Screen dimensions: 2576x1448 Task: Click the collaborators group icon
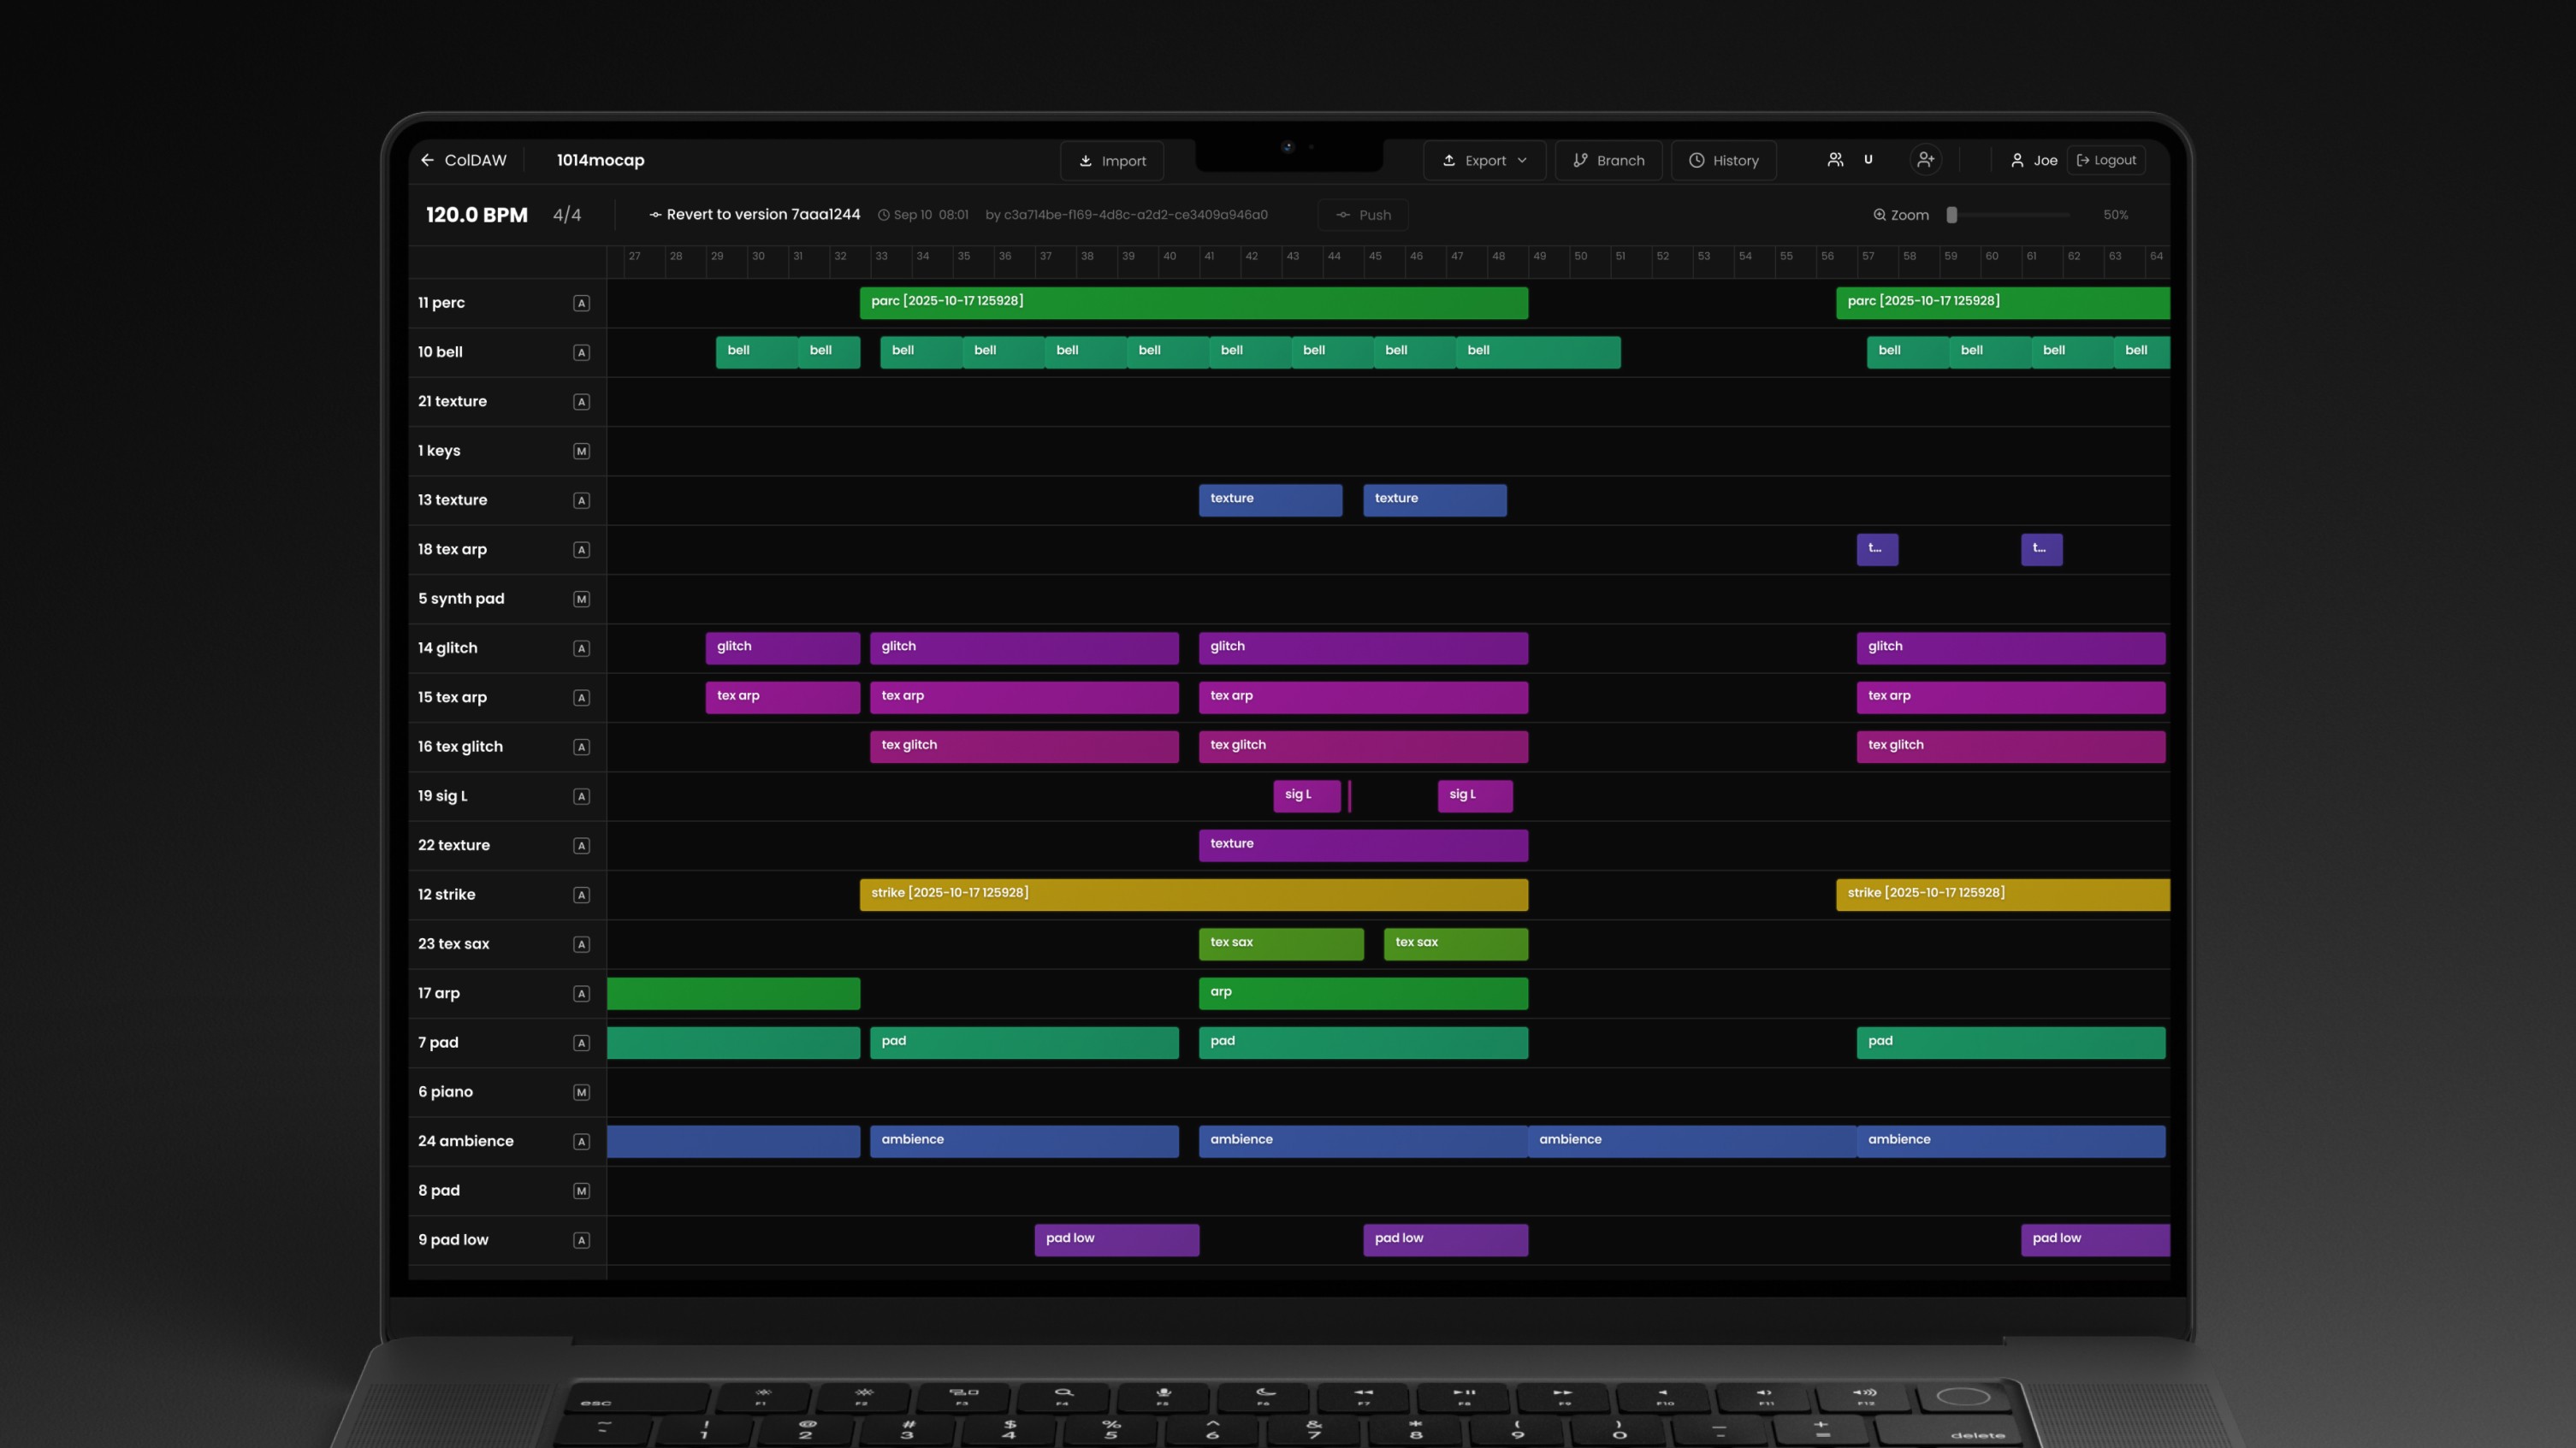coord(1835,160)
